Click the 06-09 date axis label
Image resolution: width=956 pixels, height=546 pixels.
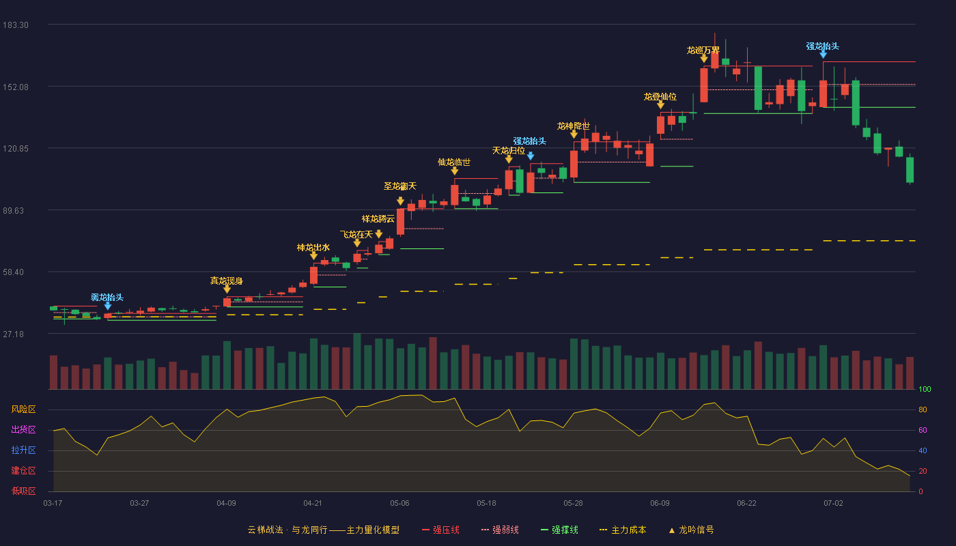pyautogui.click(x=660, y=503)
